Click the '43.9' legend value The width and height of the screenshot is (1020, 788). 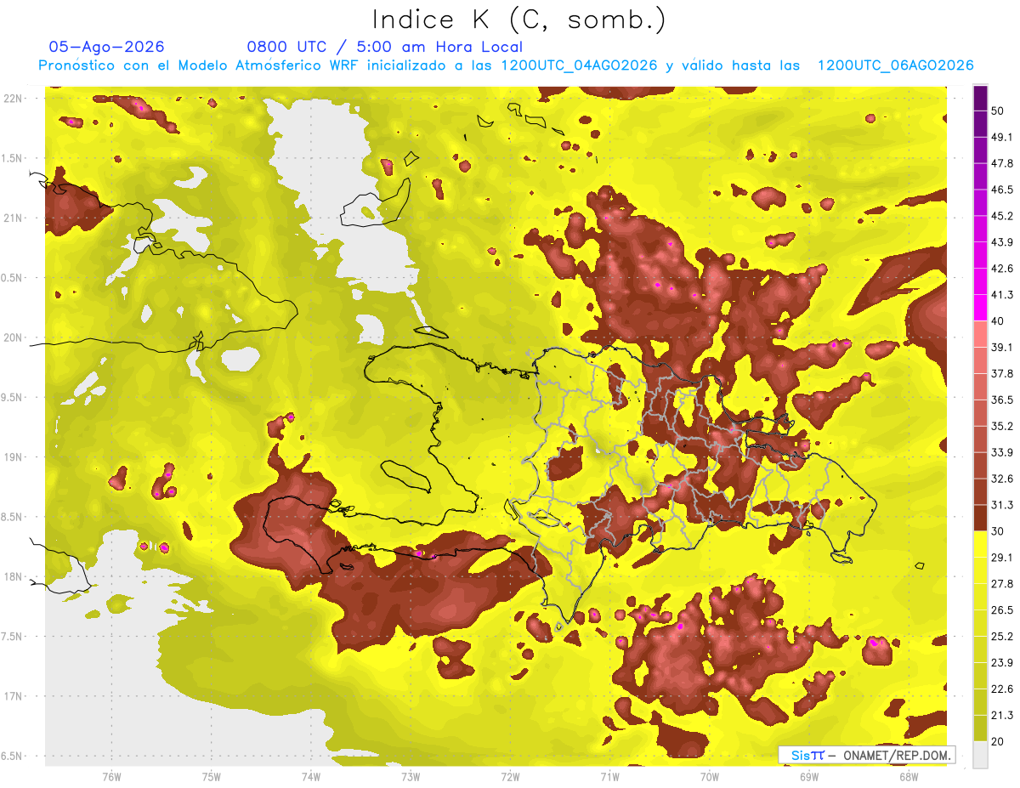[x=1001, y=242]
